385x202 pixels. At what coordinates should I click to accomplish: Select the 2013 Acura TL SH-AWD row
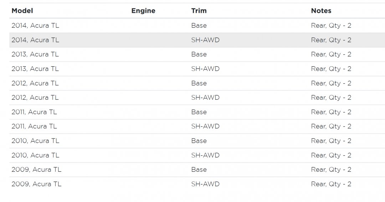point(35,69)
